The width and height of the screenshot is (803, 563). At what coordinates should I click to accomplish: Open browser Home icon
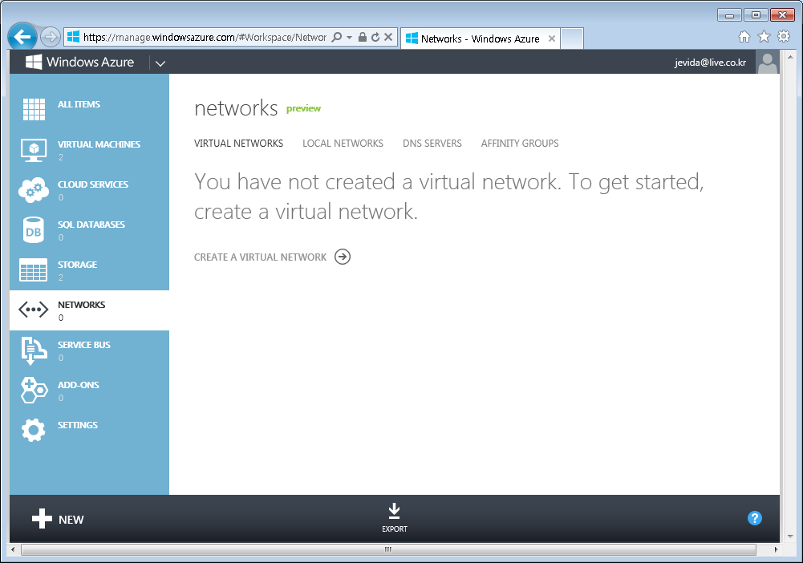[744, 36]
